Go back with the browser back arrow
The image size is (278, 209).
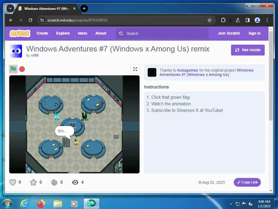pyautogui.click(x=11, y=20)
